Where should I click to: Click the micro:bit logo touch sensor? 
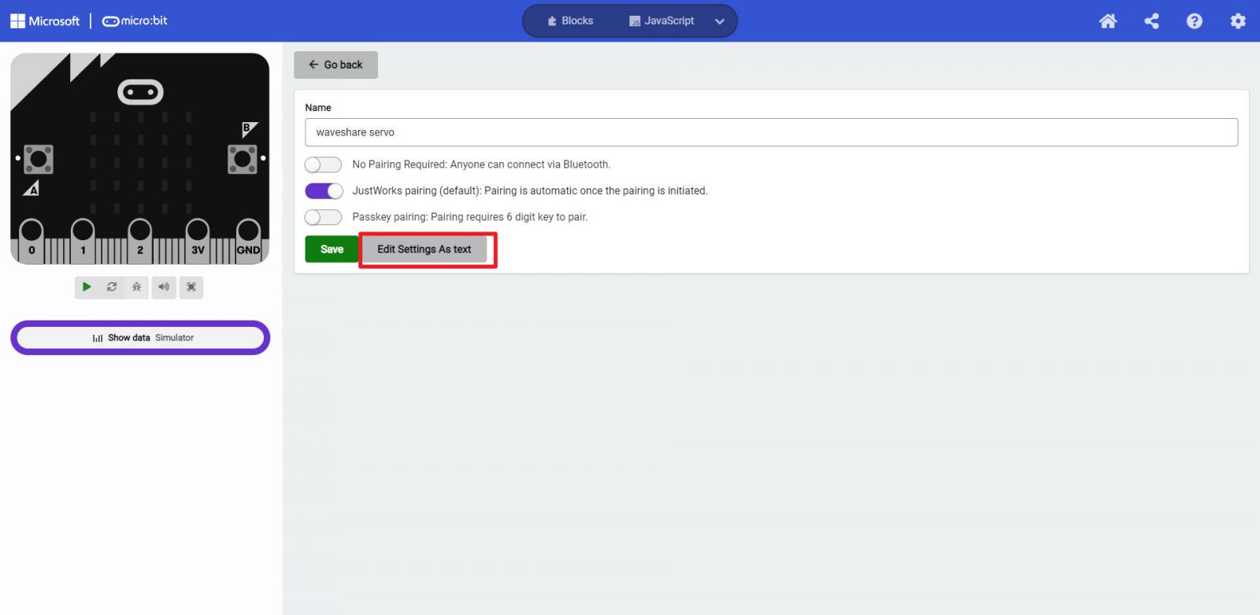click(140, 92)
